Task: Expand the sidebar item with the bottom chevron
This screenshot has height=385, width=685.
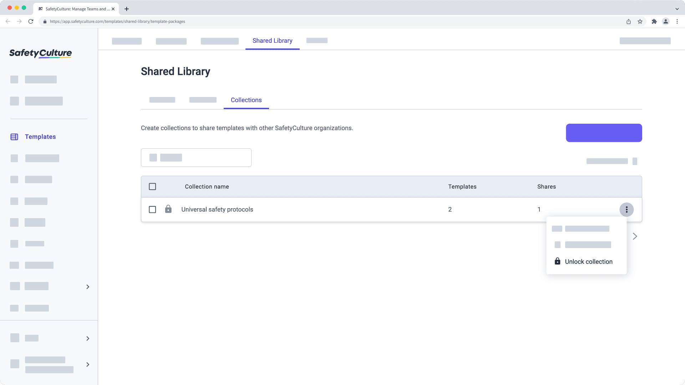Action: [x=88, y=364]
